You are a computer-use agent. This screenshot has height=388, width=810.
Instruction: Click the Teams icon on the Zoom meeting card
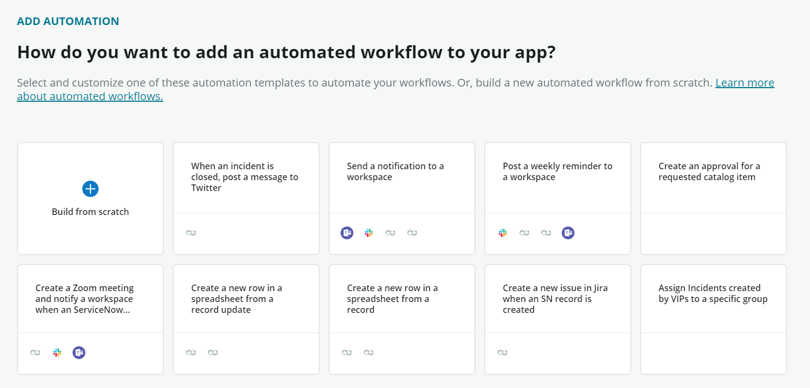click(79, 352)
